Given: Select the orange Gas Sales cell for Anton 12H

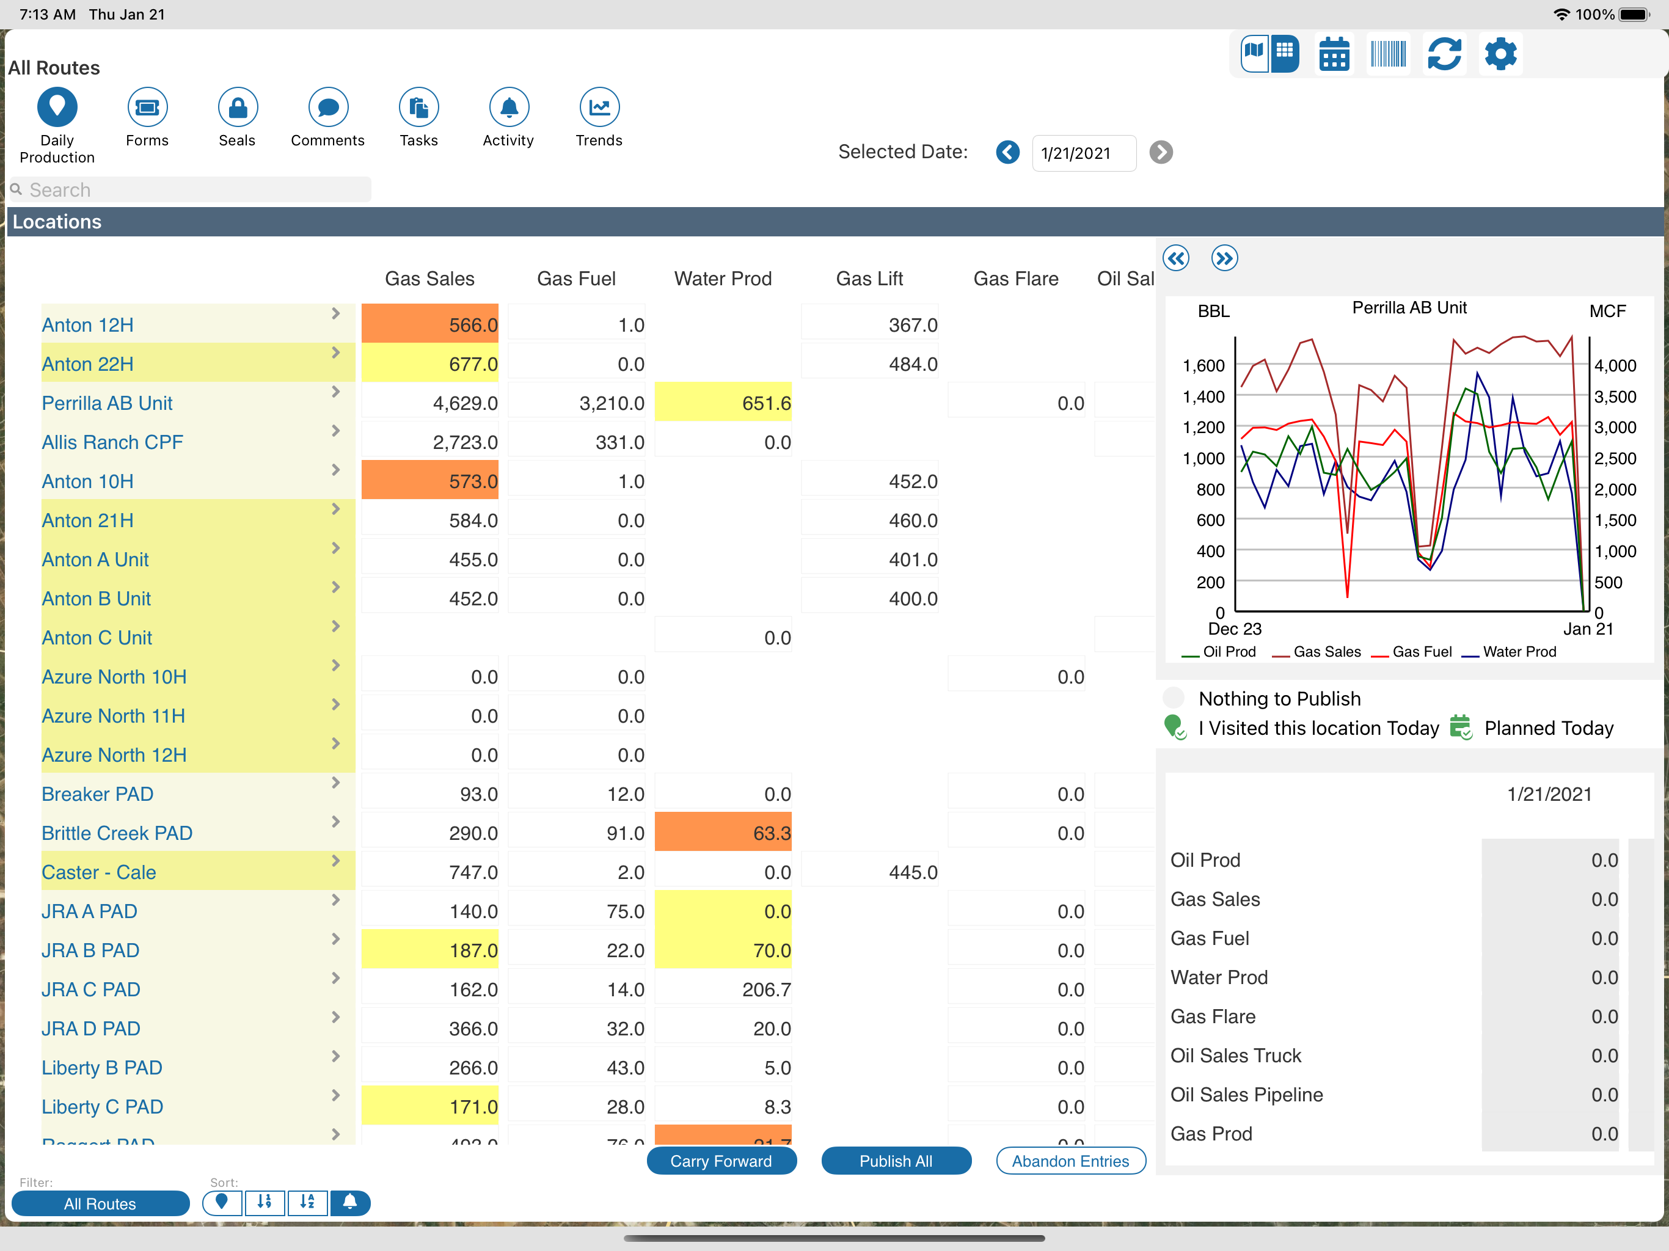Looking at the screenshot, I should pyautogui.click(x=430, y=324).
